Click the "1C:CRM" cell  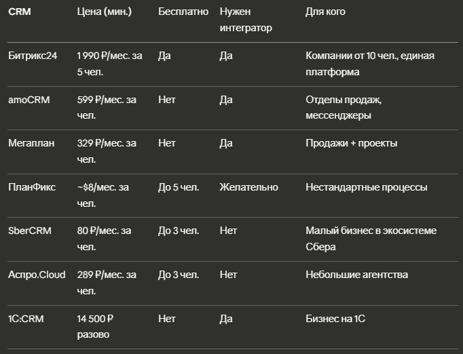click(26, 318)
